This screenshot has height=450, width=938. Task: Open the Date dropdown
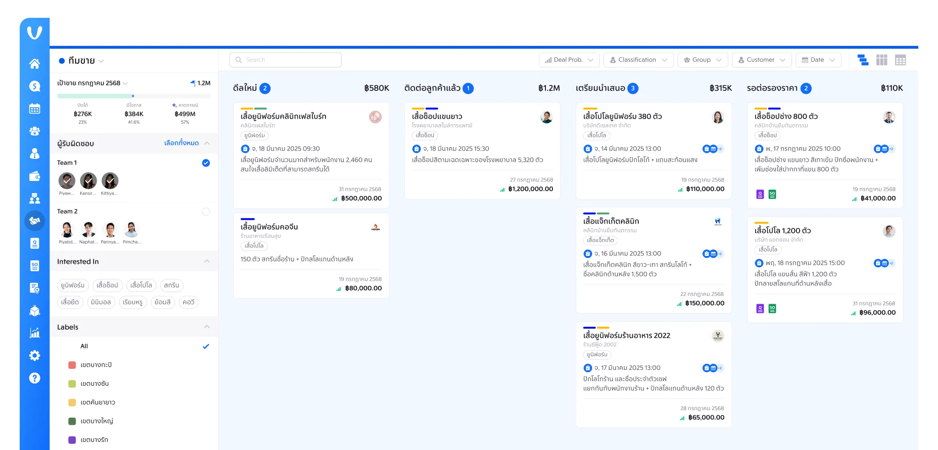tap(819, 60)
